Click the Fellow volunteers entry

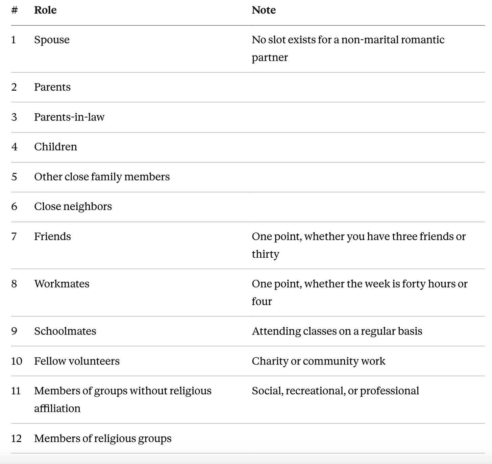coord(77,361)
